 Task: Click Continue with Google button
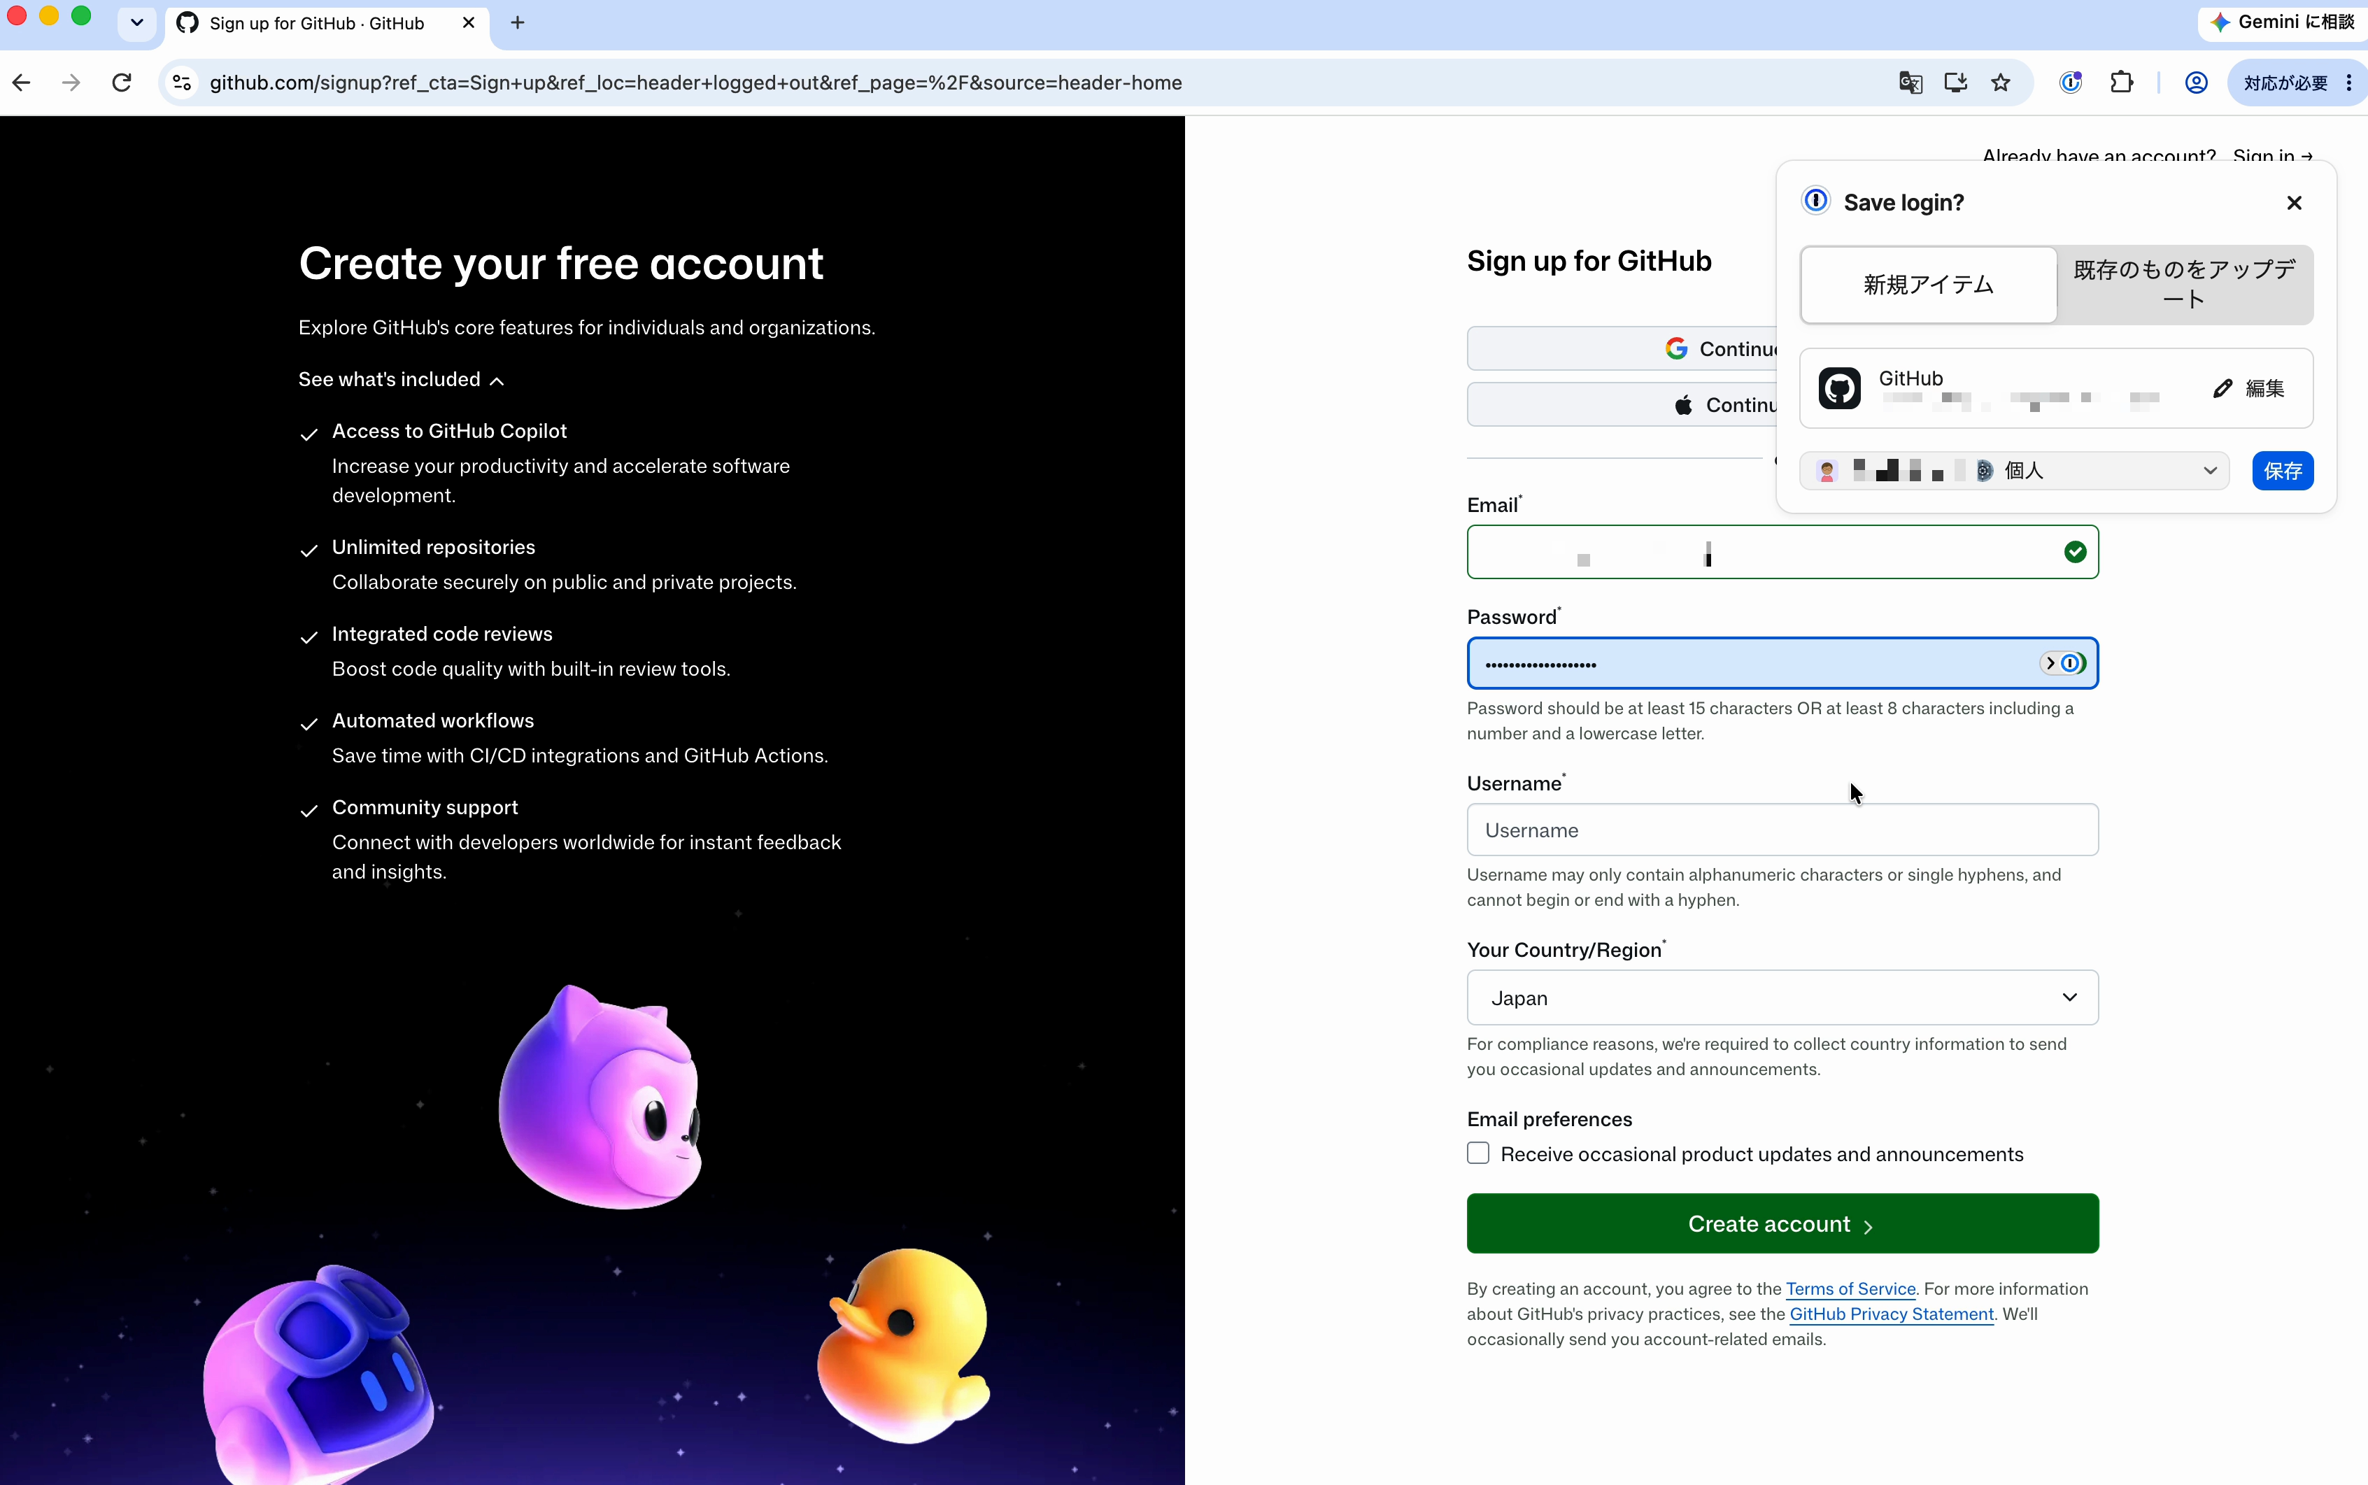point(1622,348)
